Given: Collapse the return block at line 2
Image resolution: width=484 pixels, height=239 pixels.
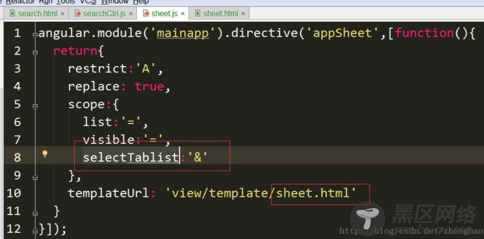Looking at the screenshot, I should [35, 53].
